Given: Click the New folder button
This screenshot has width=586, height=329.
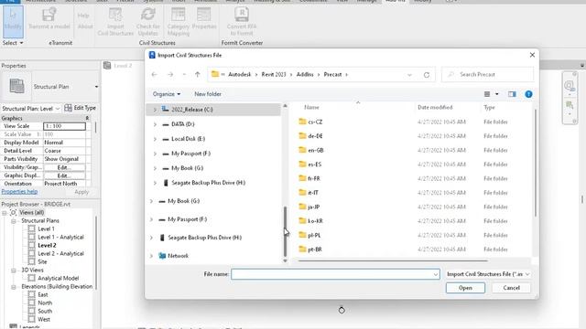Looking at the screenshot, I should (x=208, y=94).
